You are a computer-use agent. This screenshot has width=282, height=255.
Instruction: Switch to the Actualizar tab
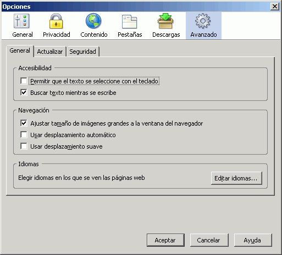click(x=50, y=52)
